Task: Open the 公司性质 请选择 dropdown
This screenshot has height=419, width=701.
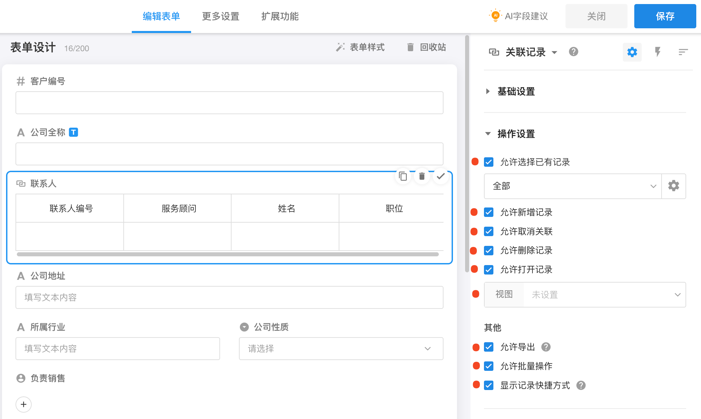Action: click(341, 349)
